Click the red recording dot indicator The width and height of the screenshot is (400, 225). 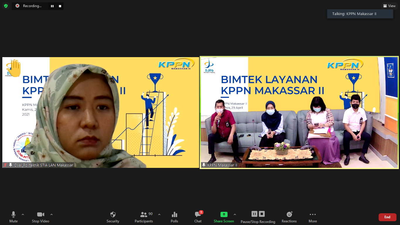pyautogui.click(x=17, y=6)
